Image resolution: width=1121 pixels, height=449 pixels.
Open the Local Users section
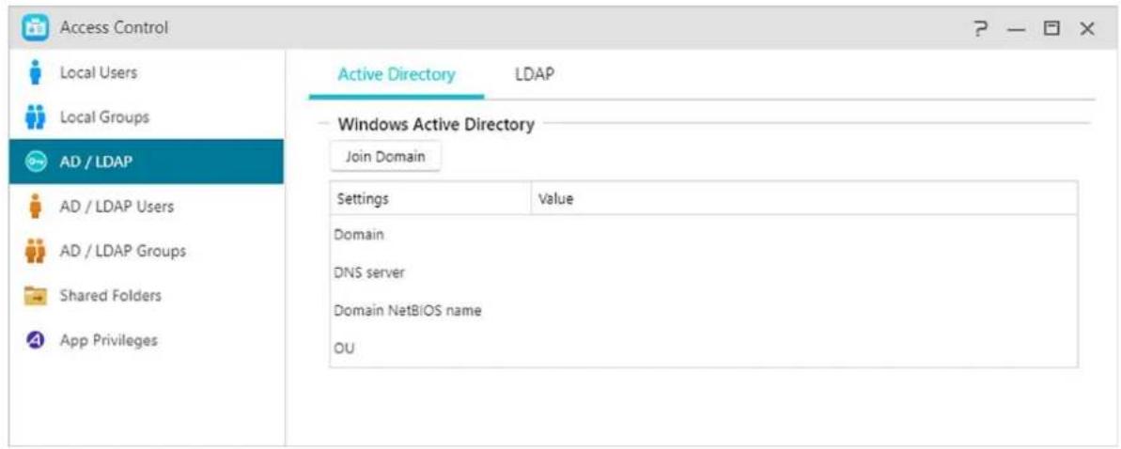(x=147, y=73)
